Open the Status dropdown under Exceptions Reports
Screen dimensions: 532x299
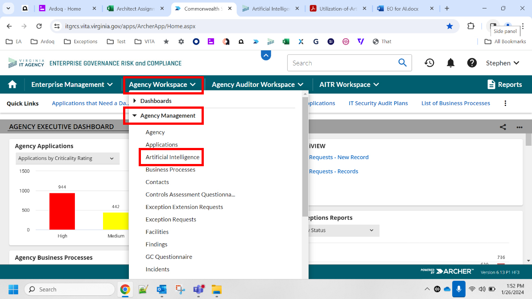[x=343, y=230]
